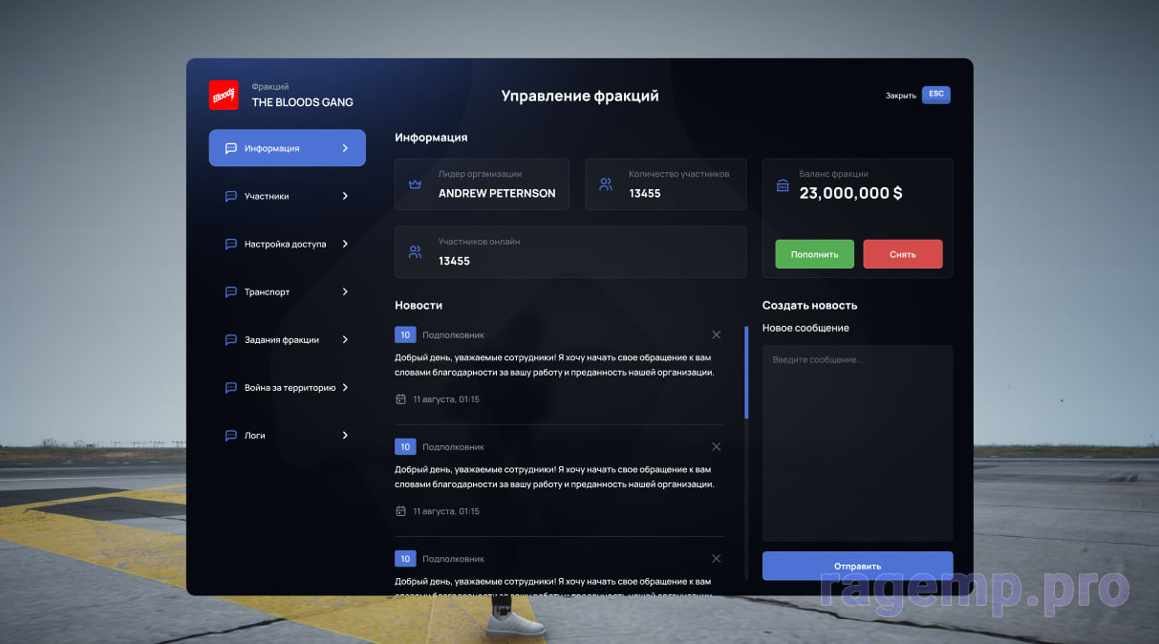The image size is (1159, 644).
Task: Click the first post's 11 августа, 01:15 date
Action: click(446, 399)
